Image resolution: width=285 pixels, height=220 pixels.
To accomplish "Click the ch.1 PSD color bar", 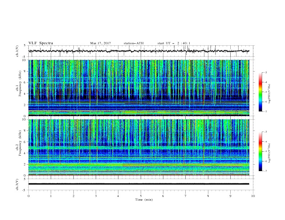I will coord(260,92).
